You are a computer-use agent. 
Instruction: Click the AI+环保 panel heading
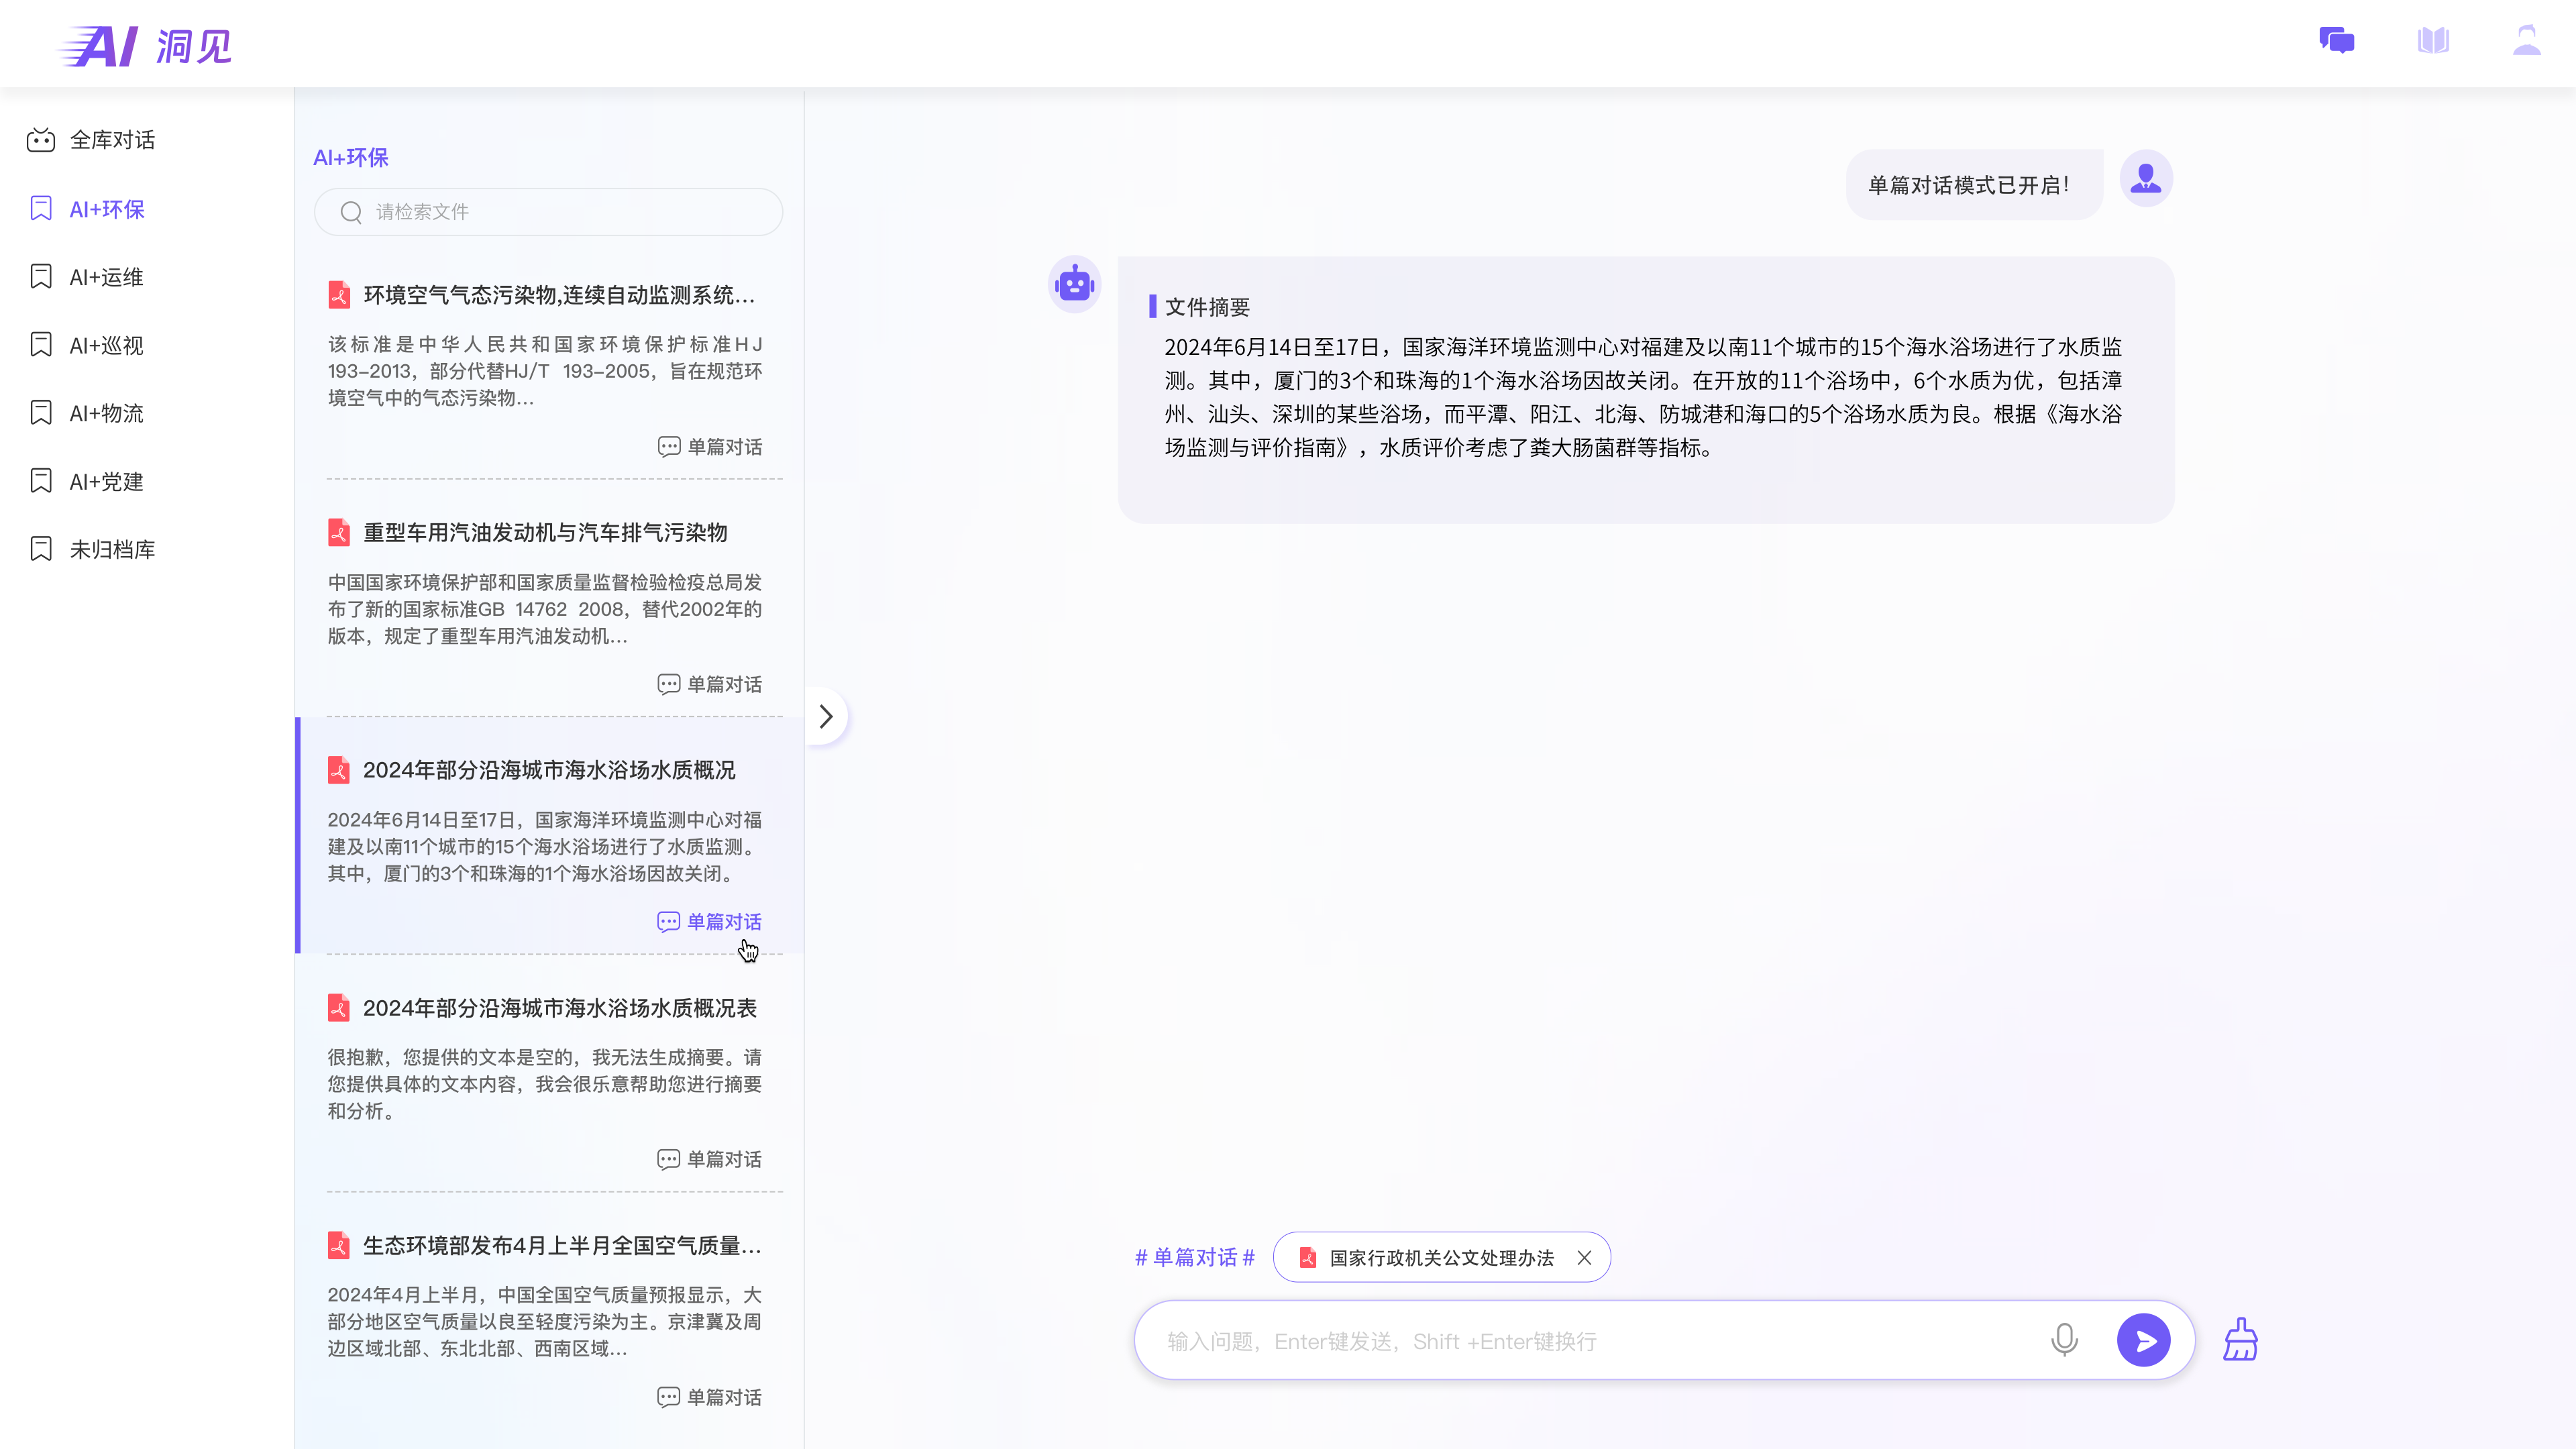coord(351,157)
